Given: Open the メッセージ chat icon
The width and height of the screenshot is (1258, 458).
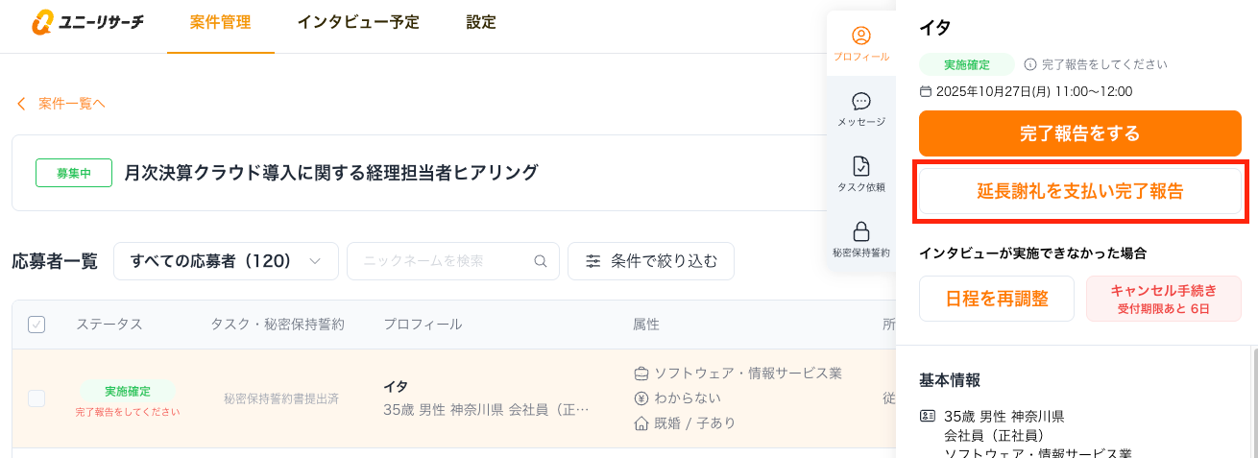Looking at the screenshot, I should (x=861, y=102).
